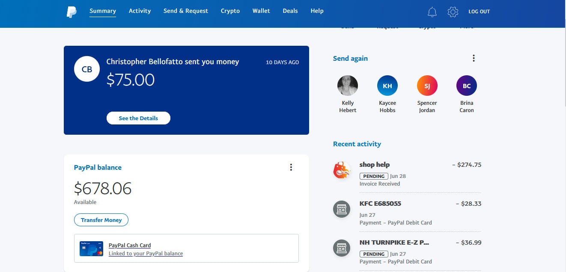Select the KH avatar for Kaycee Hobbs
Viewport: 566px width, 272px height.
coord(387,86)
